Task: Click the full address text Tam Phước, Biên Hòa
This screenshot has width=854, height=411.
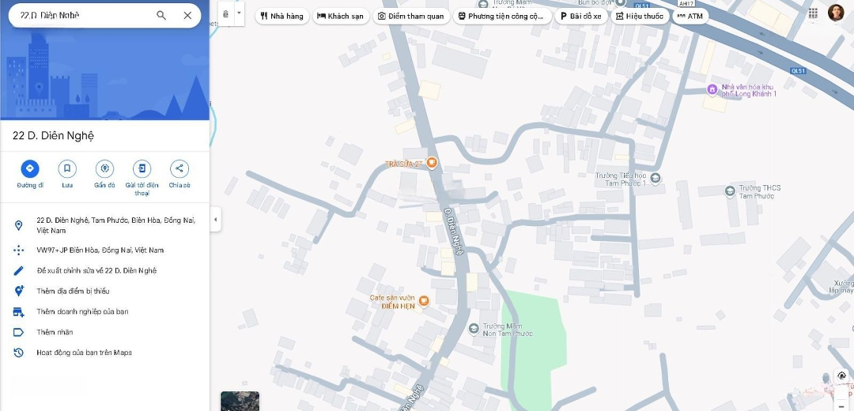Action: [116, 225]
